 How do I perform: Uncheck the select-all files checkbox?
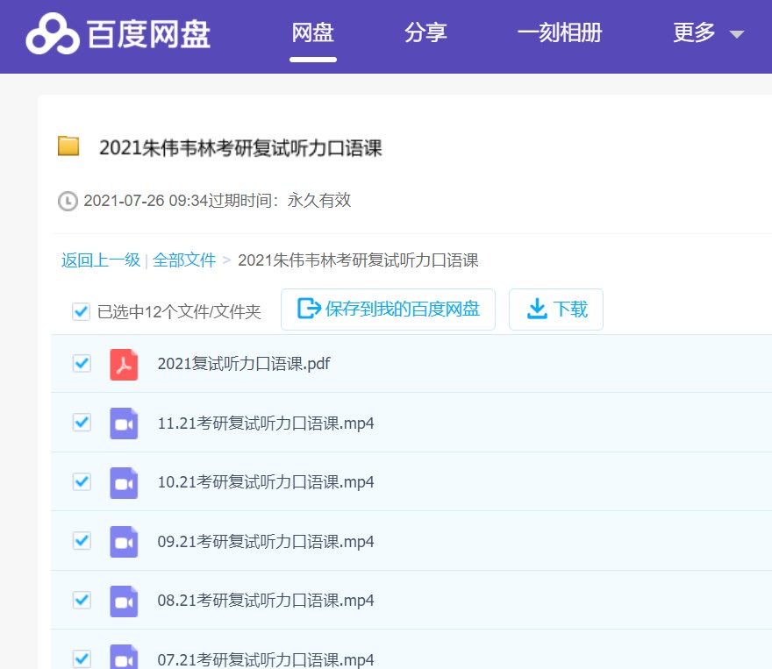point(82,311)
